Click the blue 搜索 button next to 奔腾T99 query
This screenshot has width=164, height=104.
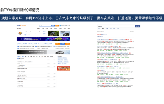[138, 26]
